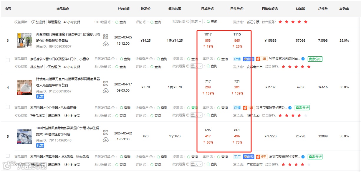
Task: Click 诚 1年 badge of 利辛县宜风尚纺织品
Action: pyautogui.click(x=262, y=59)
